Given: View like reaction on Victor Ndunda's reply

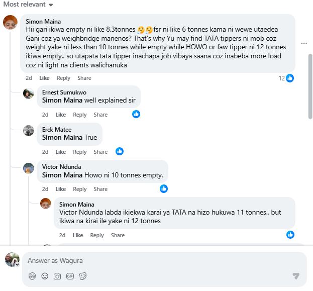Looking at the screenshot, I should (x=164, y=189).
